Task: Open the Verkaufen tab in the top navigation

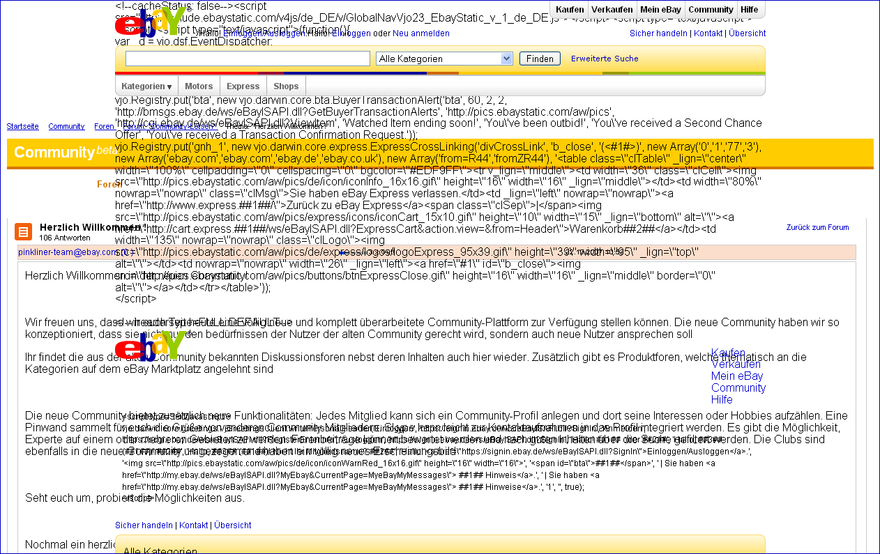Action: (612, 10)
